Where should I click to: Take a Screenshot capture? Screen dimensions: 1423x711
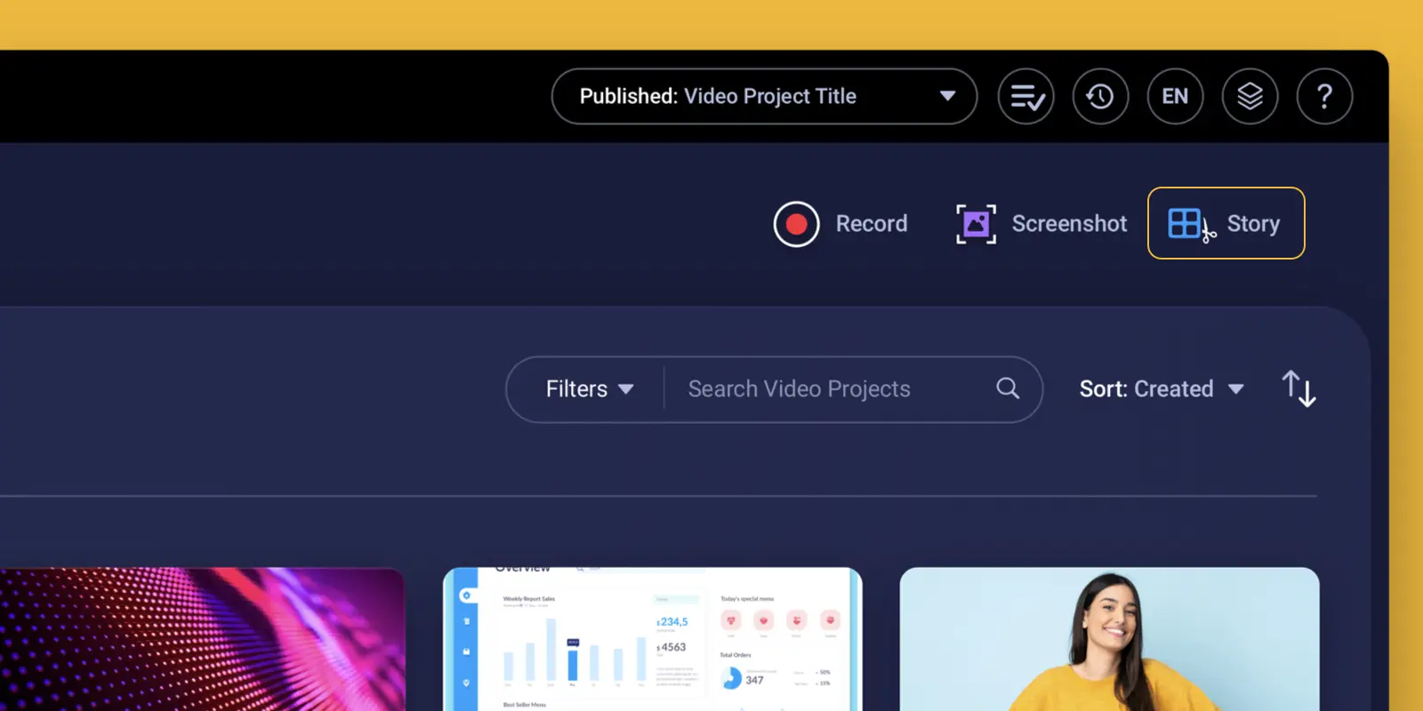(x=1041, y=224)
